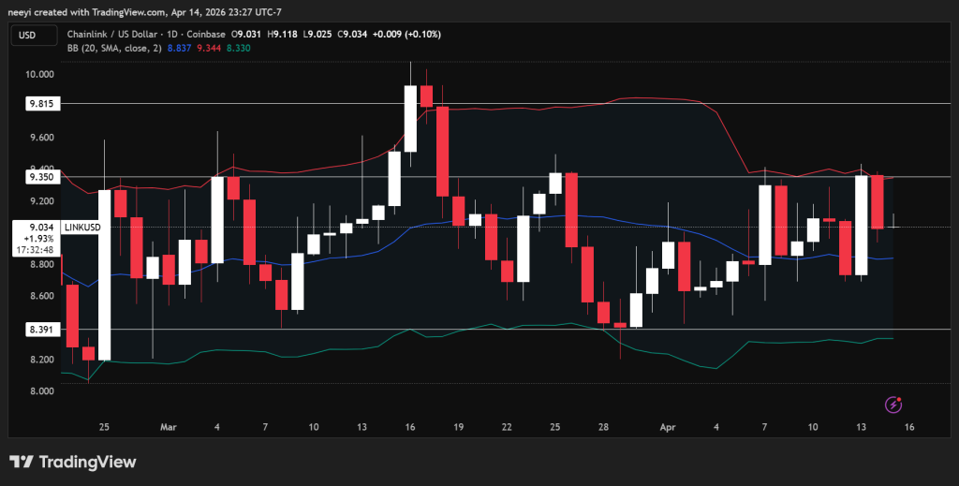Click the Mar label on the date axis
The height and width of the screenshot is (486, 959).
coord(169,427)
